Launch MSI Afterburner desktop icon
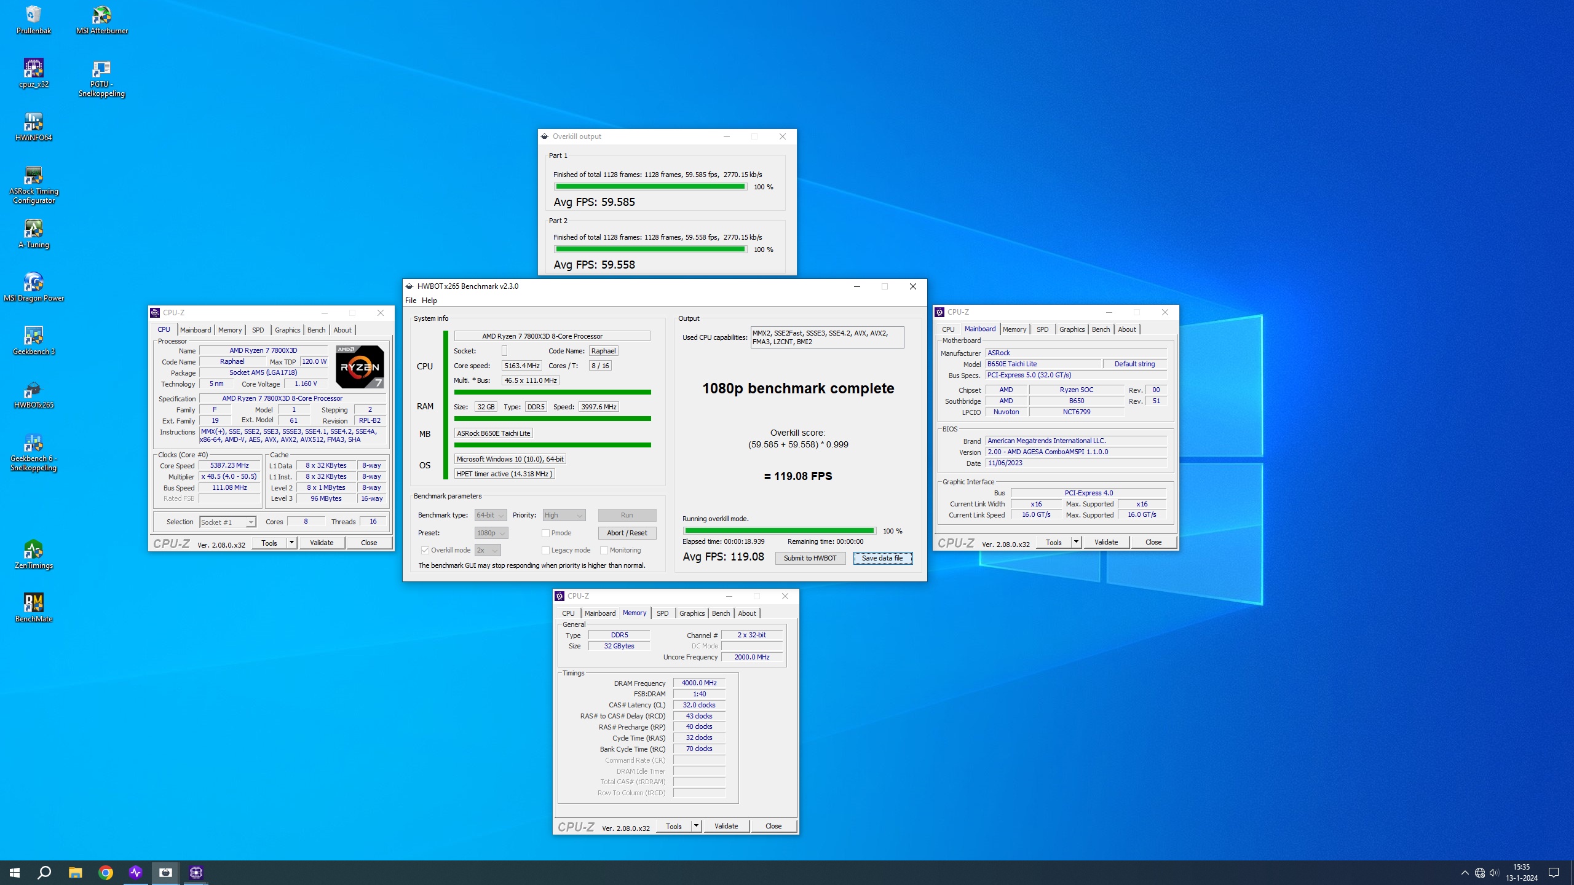Screen dimensions: 1574x885 [x=102, y=20]
